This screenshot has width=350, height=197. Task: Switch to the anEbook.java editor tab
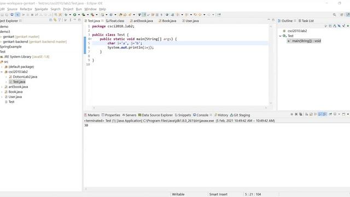tap(142, 21)
